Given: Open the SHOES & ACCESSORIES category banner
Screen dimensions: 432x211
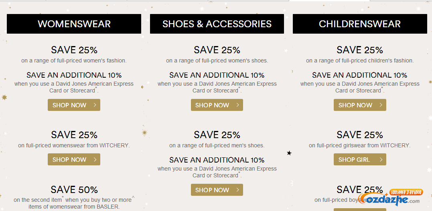Looking at the screenshot, I should coord(217,24).
